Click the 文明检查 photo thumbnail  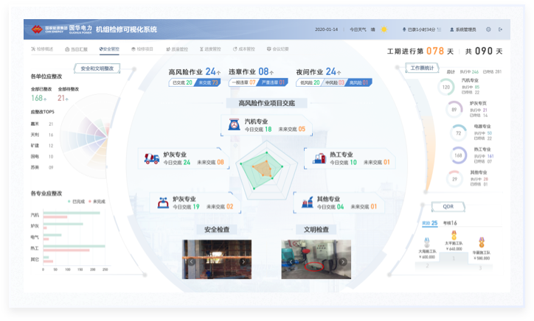pyautogui.click(x=316, y=259)
